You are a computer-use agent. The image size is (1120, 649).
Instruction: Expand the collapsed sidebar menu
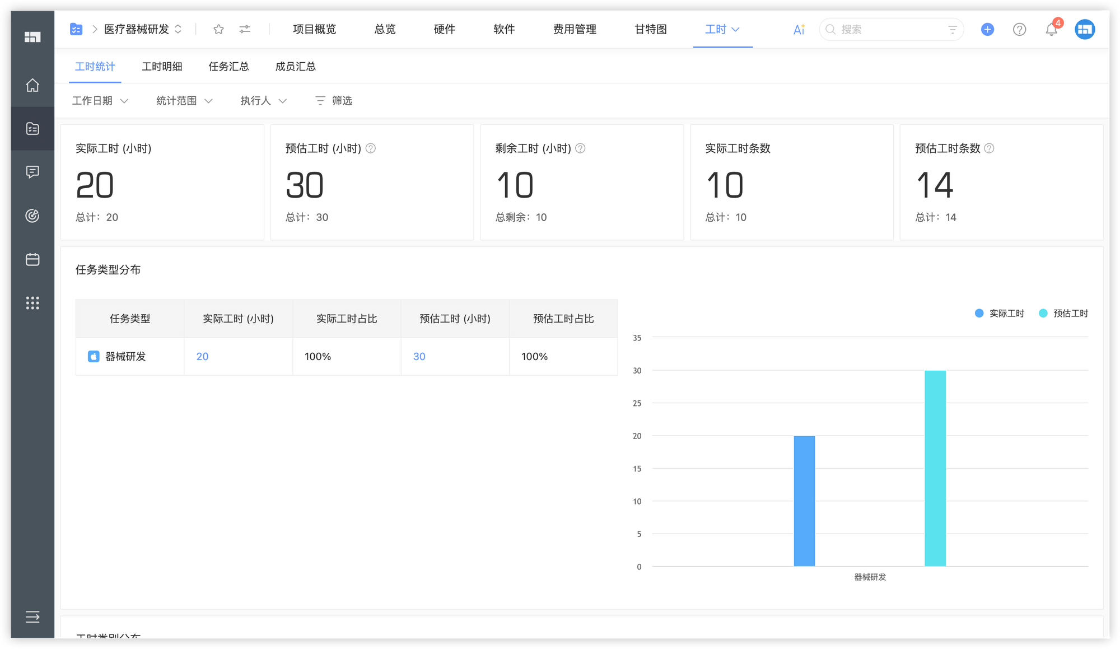coord(32,617)
